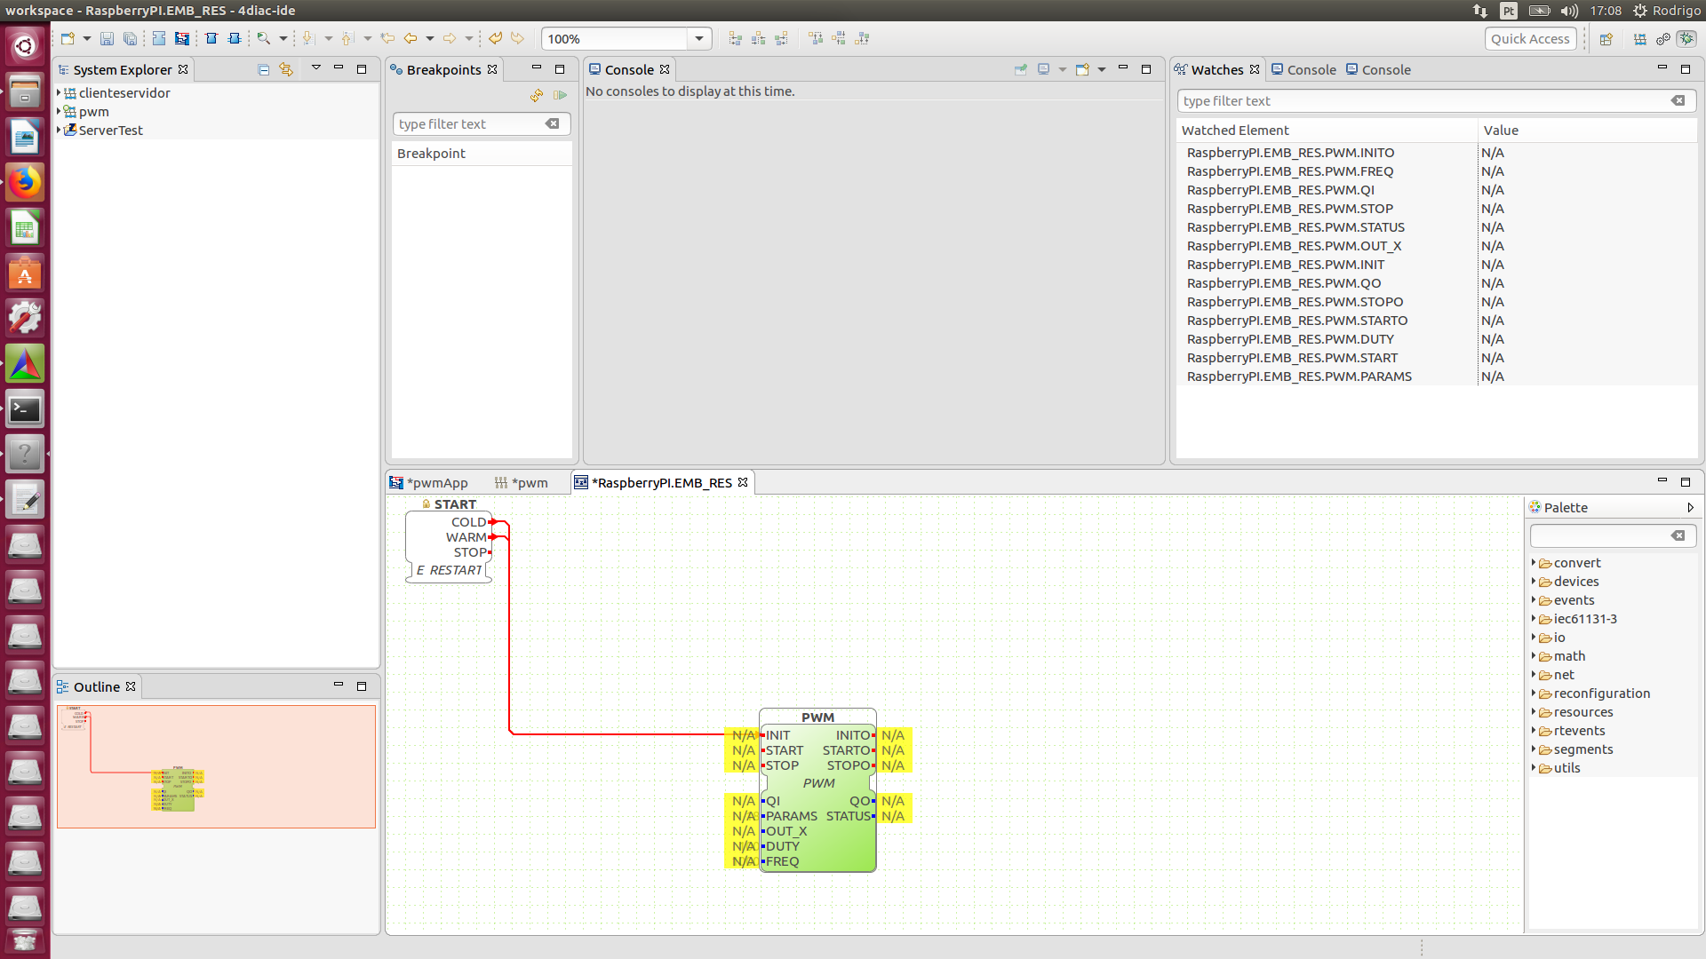Click Collapse All icon in System Explorer
The width and height of the screenshot is (1706, 959).
[264, 69]
